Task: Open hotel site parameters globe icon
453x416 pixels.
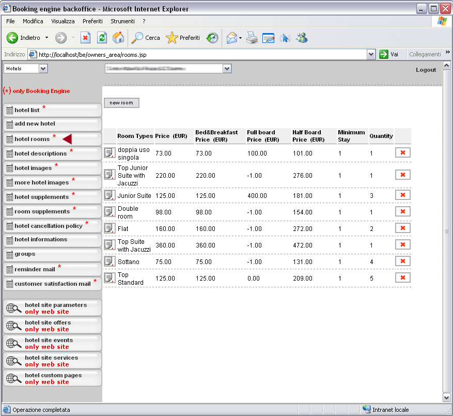Action: [13, 308]
